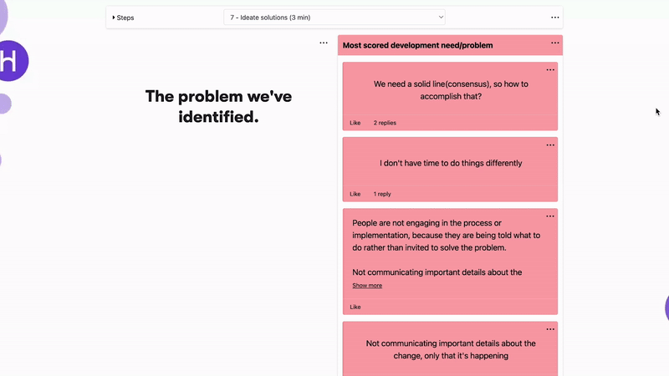Click the dropdown chevron in step selector

pyautogui.click(x=441, y=18)
